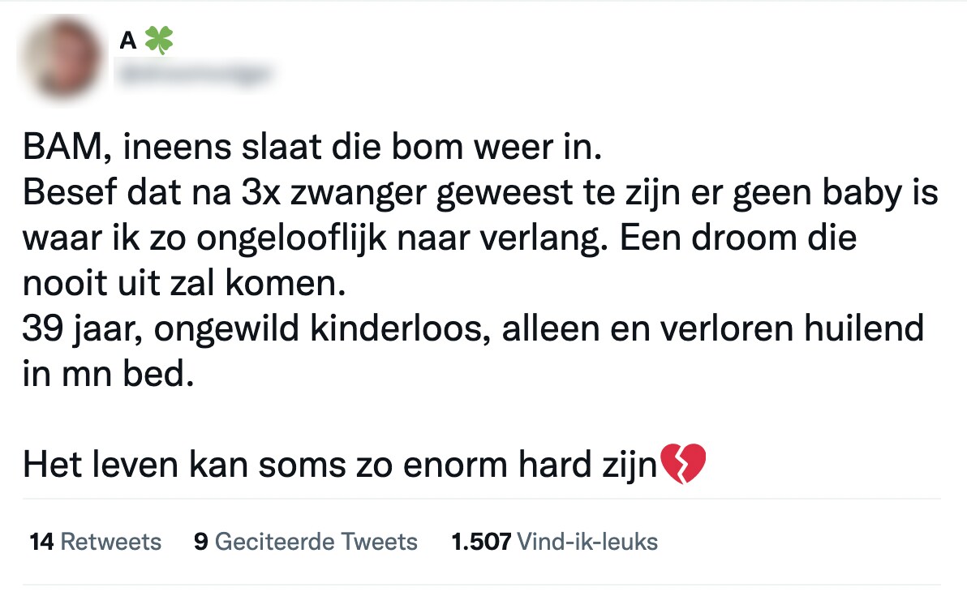This screenshot has height=592, width=967.
Task: Click the display name "A"
Action: (127, 41)
